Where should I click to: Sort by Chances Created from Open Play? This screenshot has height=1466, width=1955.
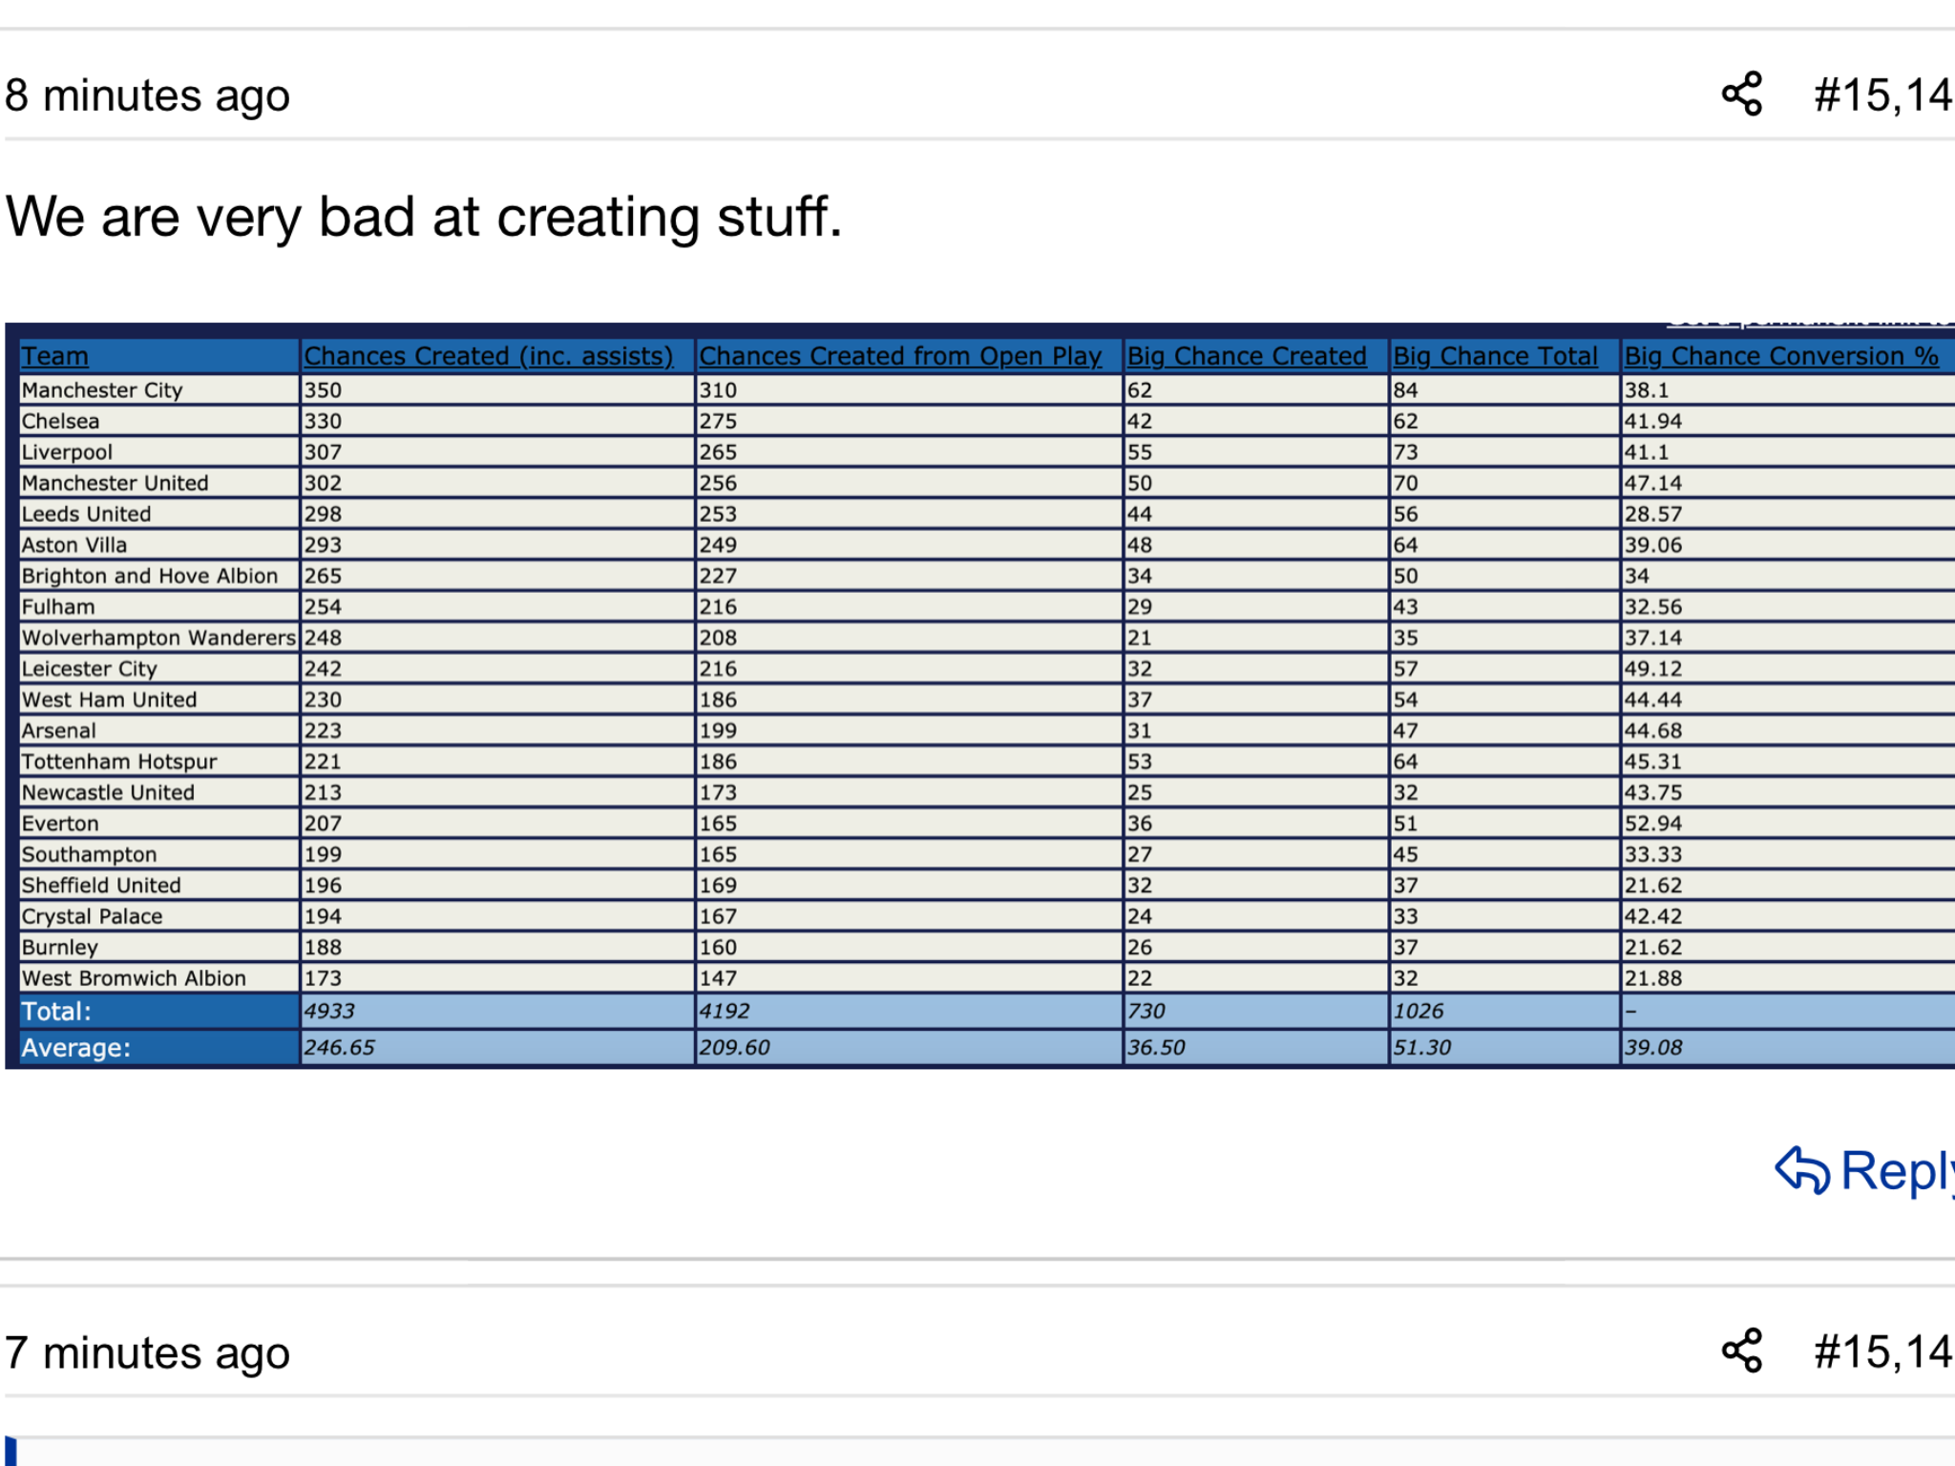(x=900, y=356)
